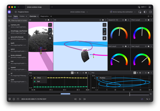Toggle 3D camera mode in left 3D panel
The width and height of the screenshot is (160, 111).
50,29
